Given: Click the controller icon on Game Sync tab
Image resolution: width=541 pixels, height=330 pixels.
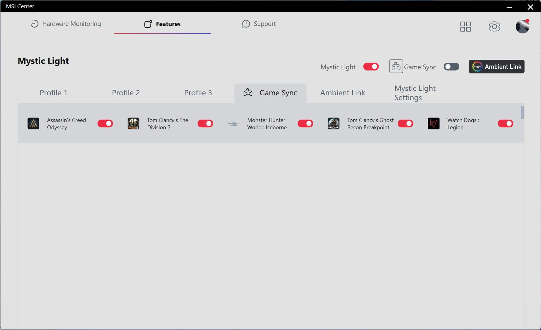Looking at the screenshot, I should (248, 92).
